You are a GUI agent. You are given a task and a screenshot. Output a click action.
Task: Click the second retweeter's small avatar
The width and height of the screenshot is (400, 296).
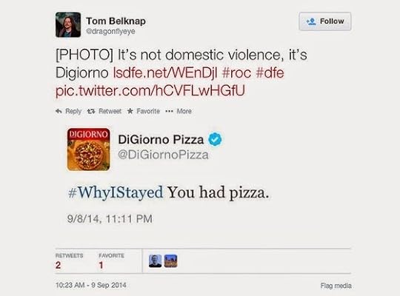(170, 261)
